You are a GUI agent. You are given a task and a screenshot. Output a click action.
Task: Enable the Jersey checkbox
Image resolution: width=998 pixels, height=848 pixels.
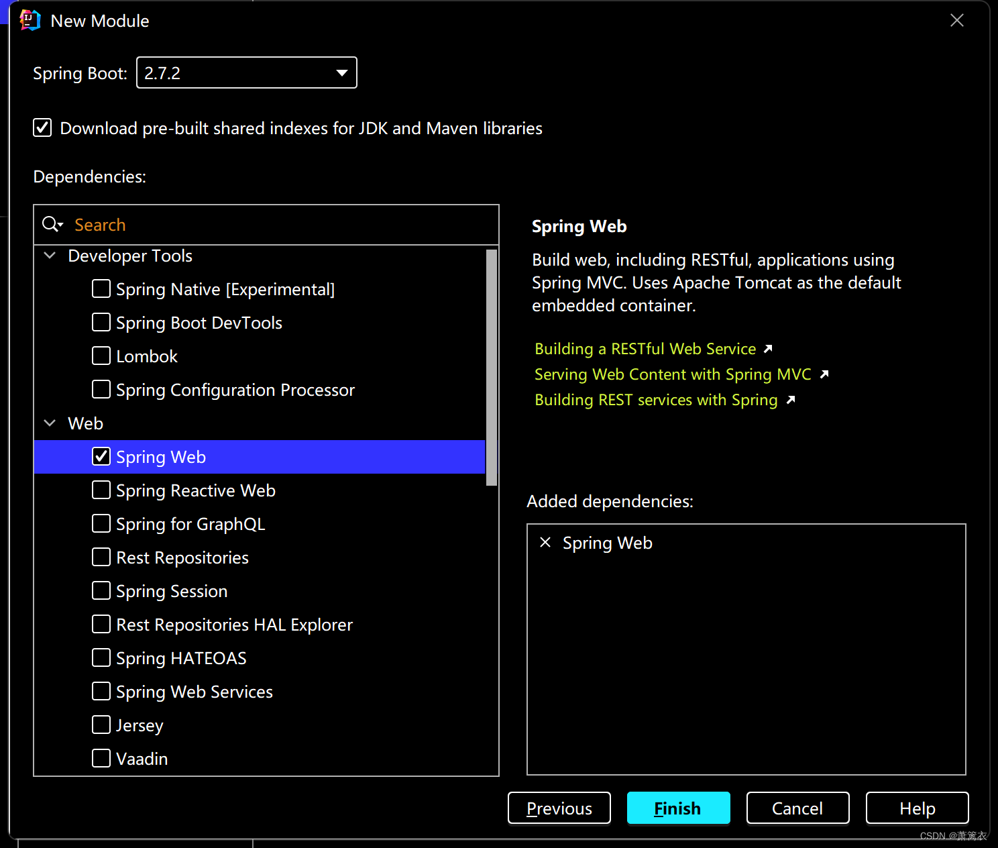[101, 725]
